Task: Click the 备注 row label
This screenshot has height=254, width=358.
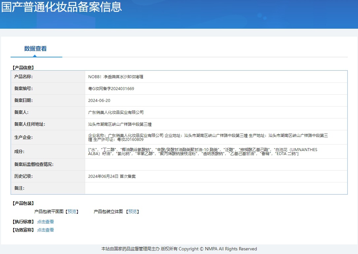Action: click(19, 188)
